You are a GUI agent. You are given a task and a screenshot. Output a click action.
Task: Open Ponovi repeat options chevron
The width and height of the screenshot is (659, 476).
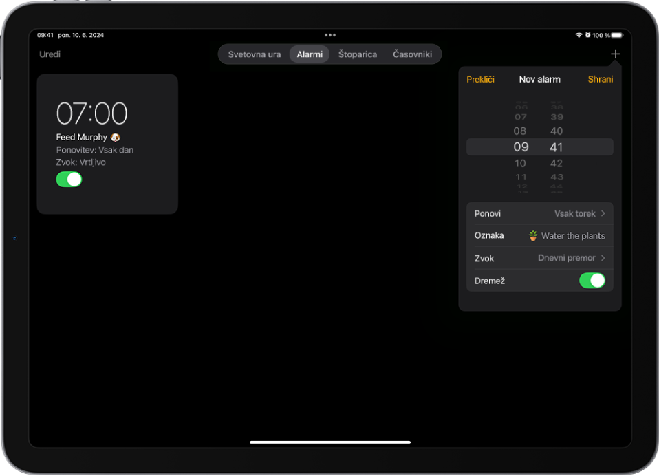tap(603, 213)
